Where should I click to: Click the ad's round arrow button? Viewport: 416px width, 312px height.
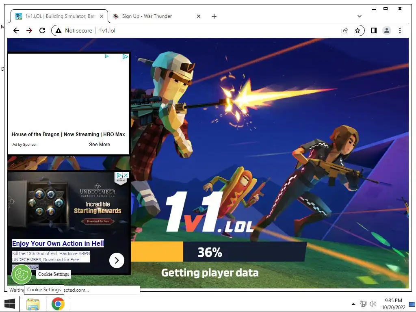click(117, 260)
